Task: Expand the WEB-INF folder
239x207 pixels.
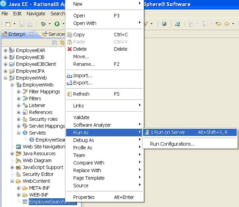Action: (x=19, y=195)
